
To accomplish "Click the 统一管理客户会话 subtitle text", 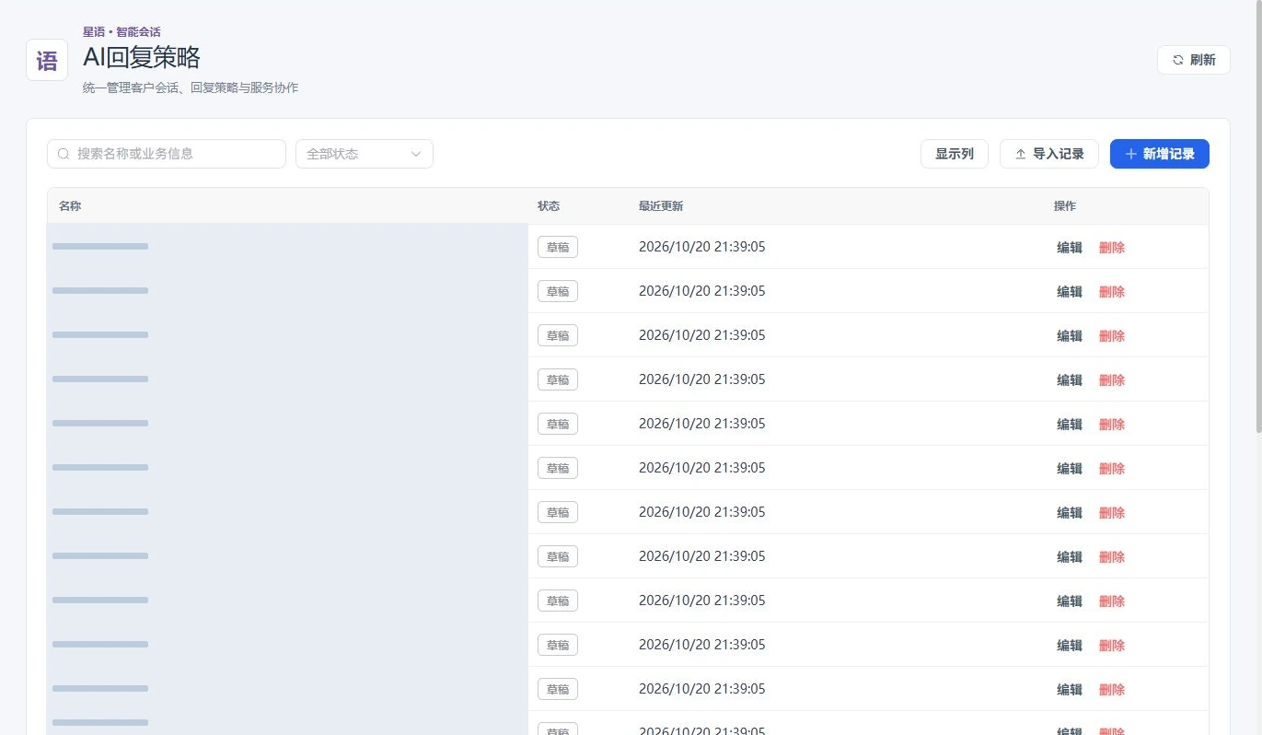I will pyautogui.click(x=191, y=88).
